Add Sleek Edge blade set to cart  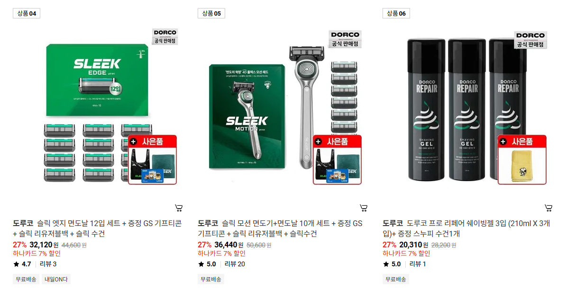(x=179, y=208)
